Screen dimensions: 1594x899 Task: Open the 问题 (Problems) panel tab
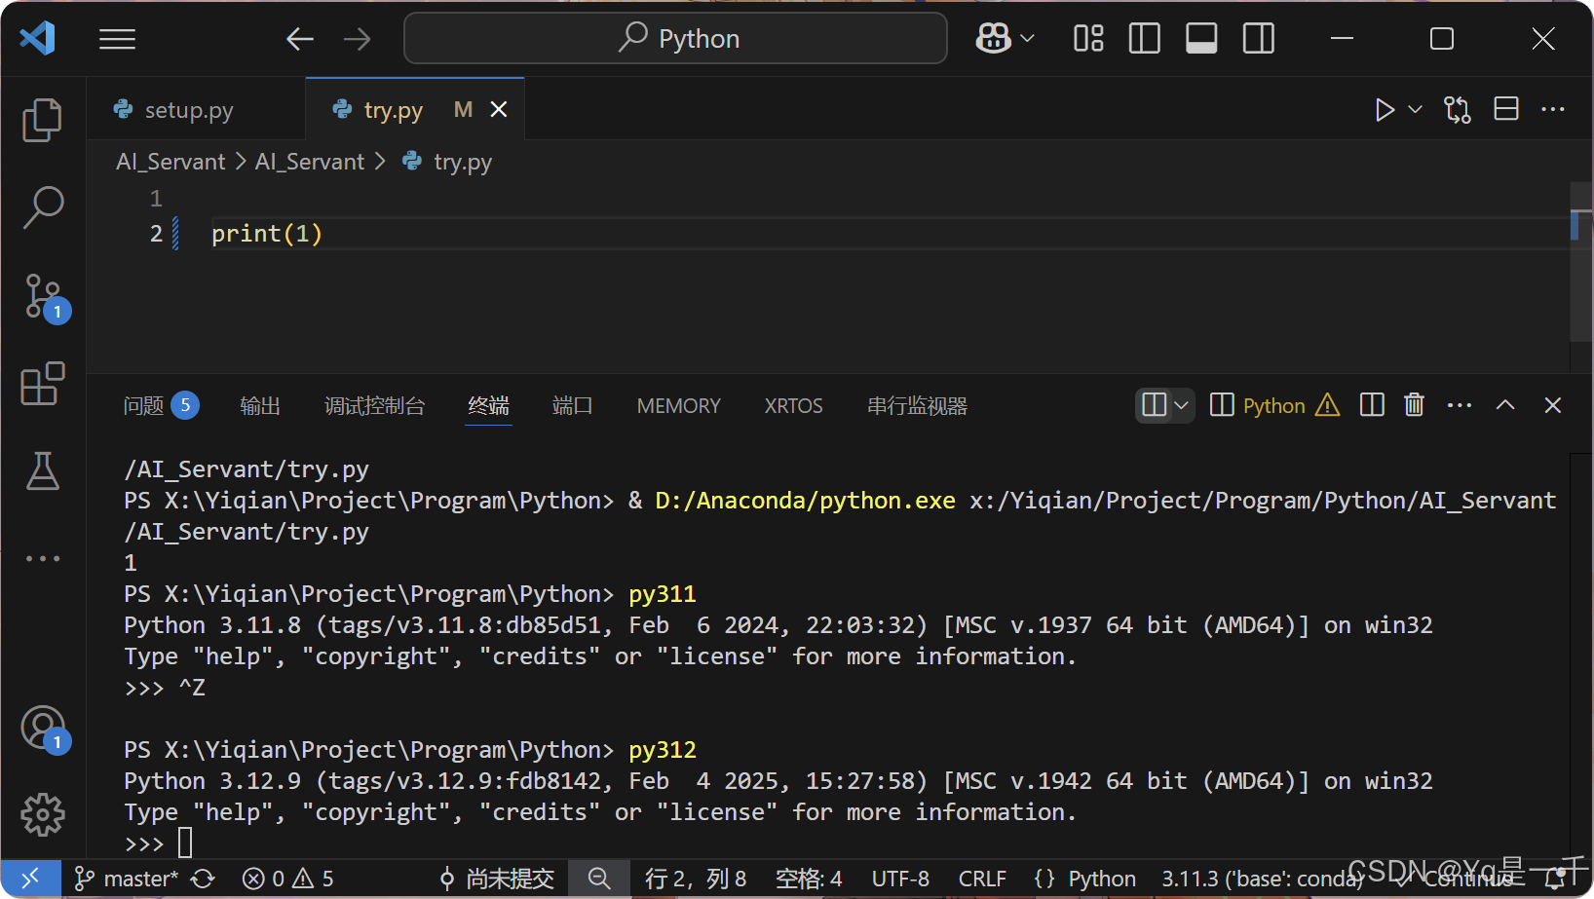point(146,405)
